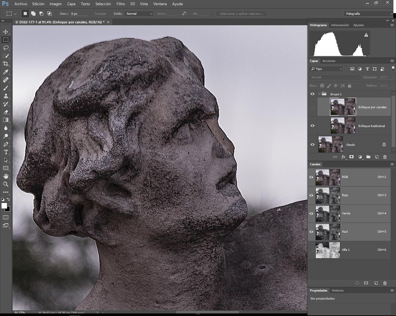This screenshot has height=316, width=396.
Task: Select the Move tool
Action: click(5, 32)
